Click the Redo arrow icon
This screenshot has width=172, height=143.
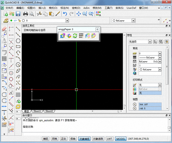[x=71, y=14]
